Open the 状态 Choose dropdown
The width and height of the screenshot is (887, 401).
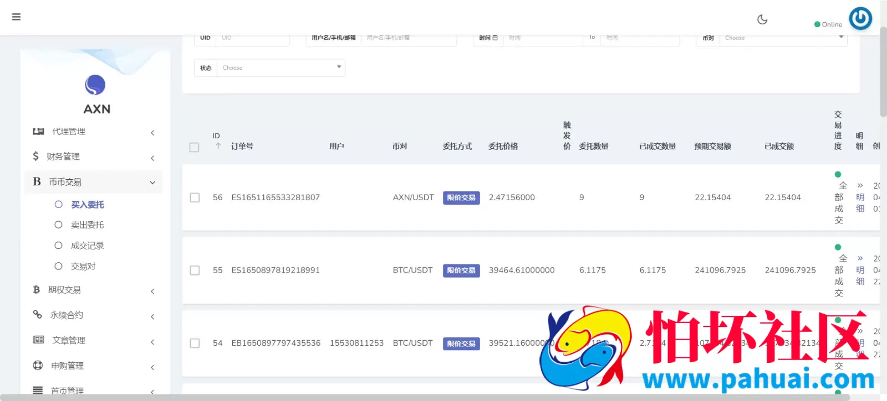pos(281,67)
